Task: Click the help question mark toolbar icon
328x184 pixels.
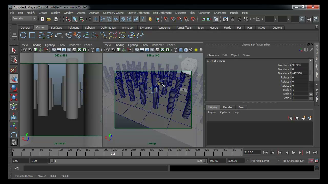Action: (x=143, y=19)
